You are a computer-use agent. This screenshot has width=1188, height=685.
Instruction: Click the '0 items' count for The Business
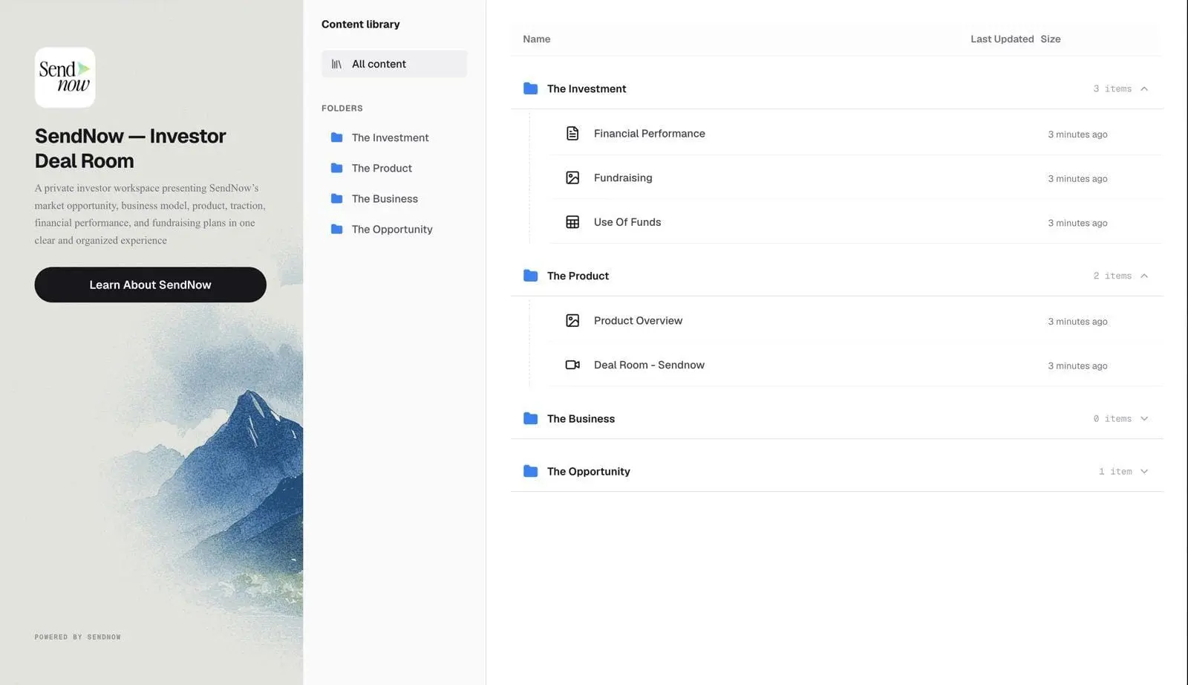(x=1112, y=419)
